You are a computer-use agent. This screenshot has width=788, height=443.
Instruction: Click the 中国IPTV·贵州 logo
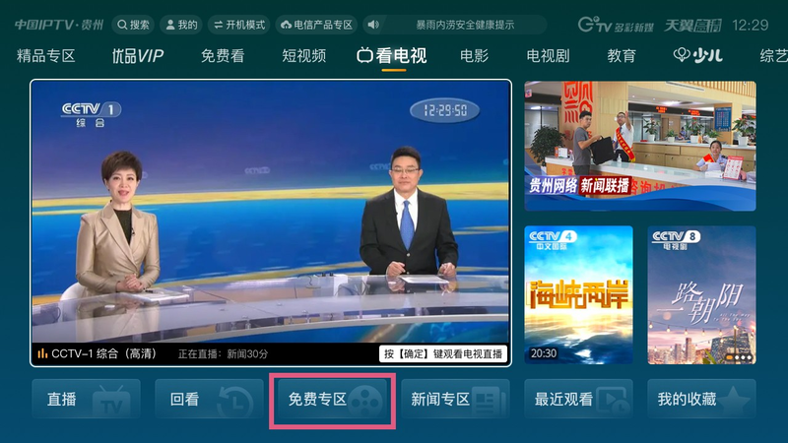[x=59, y=25]
